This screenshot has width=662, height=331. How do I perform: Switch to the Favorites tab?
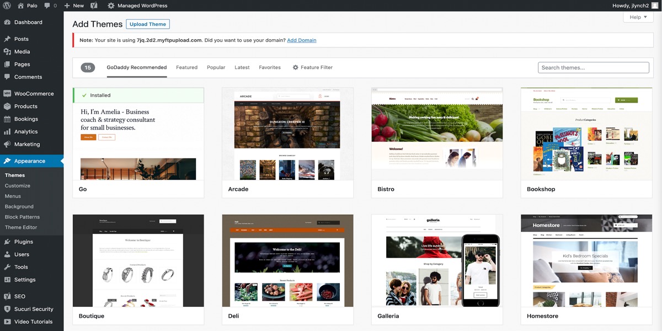(270, 67)
